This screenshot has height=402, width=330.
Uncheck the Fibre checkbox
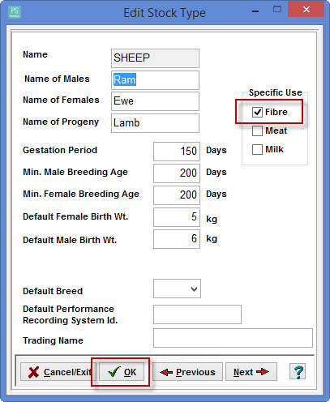click(x=257, y=112)
